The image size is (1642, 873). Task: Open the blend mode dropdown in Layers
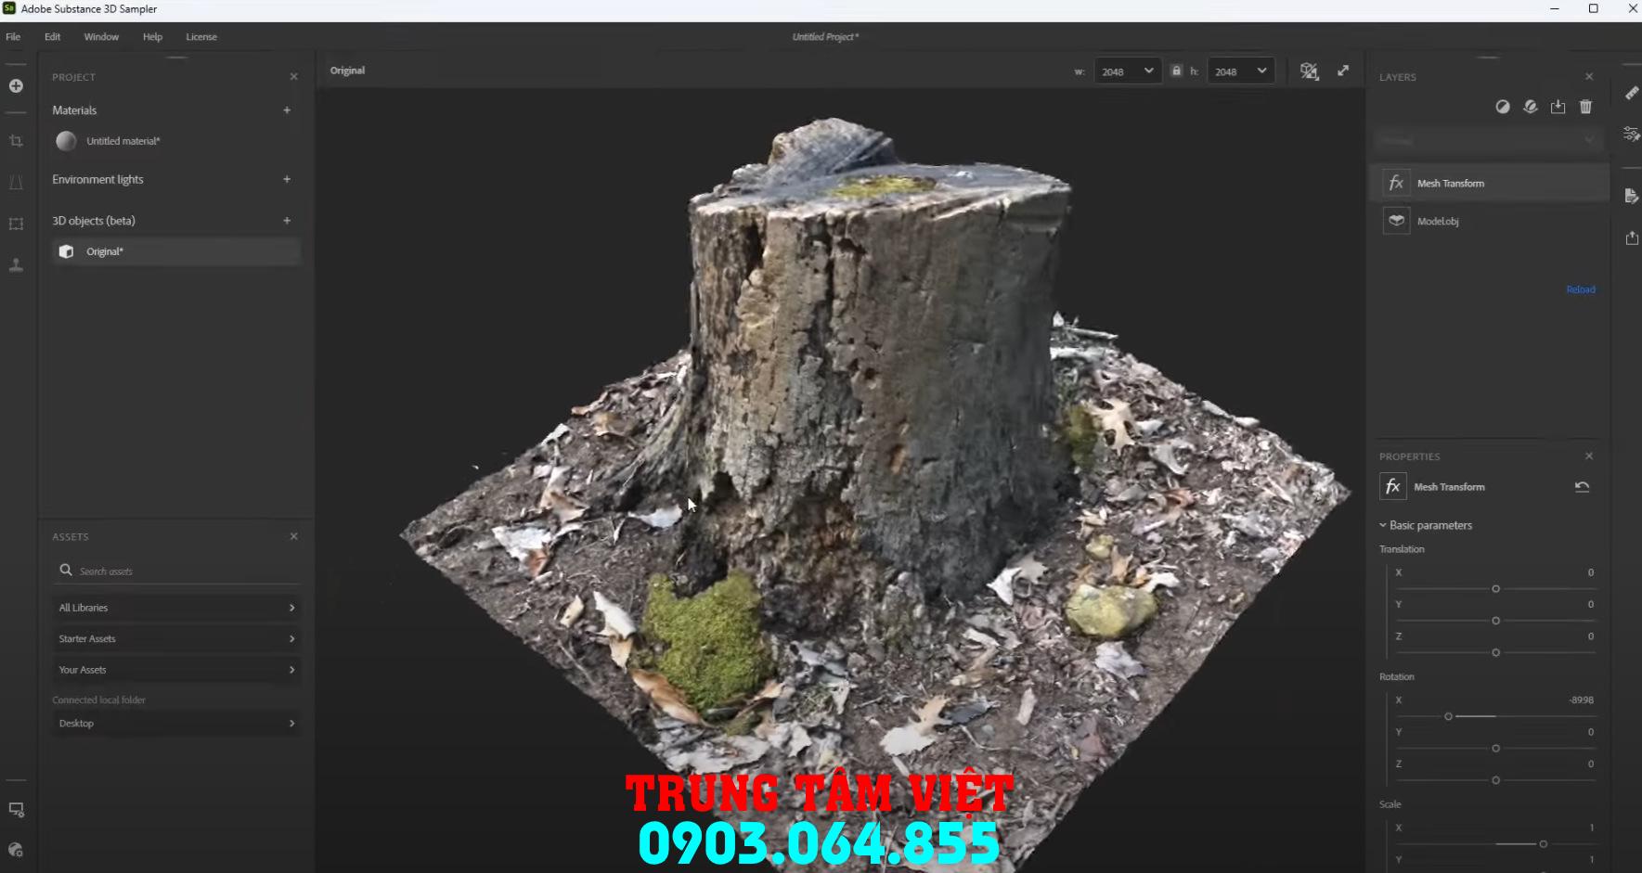coord(1488,141)
